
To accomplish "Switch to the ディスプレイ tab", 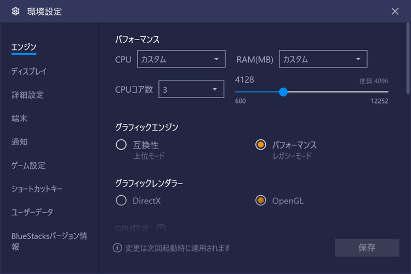I will pyautogui.click(x=29, y=71).
